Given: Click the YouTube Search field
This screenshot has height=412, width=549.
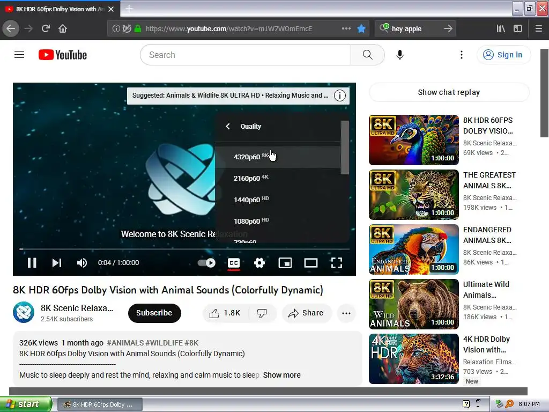Looking at the screenshot, I should click(246, 55).
